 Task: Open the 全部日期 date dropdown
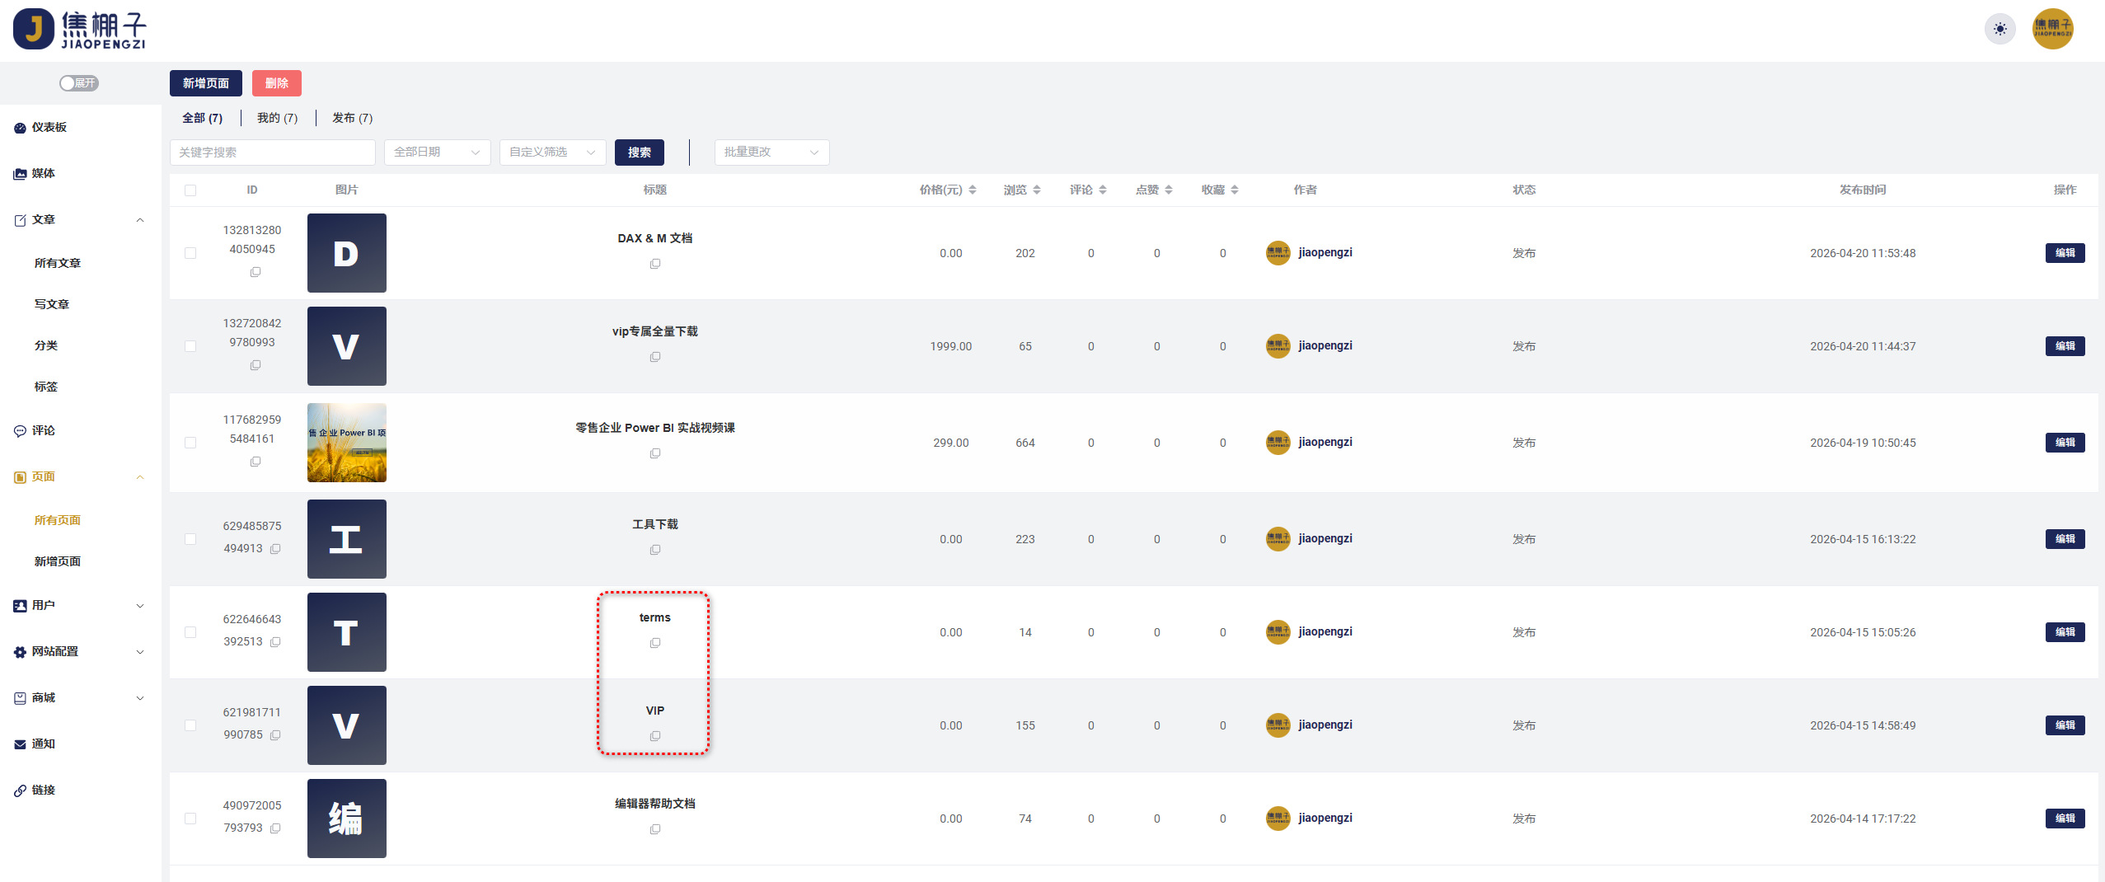coord(437,152)
